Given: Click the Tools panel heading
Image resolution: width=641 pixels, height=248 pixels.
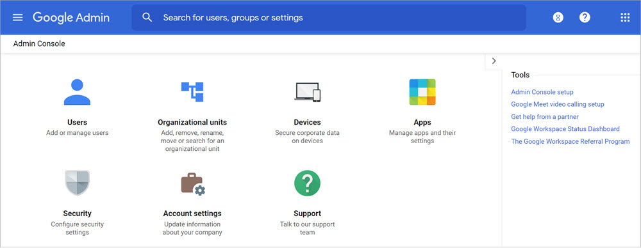Looking at the screenshot, I should [x=520, y=75].
